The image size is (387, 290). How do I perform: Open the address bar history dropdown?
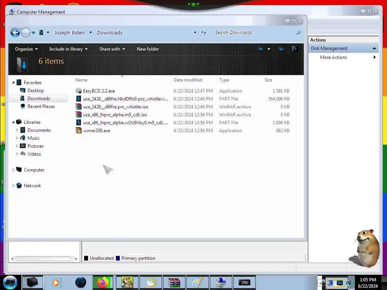click(x=195, y=32)
